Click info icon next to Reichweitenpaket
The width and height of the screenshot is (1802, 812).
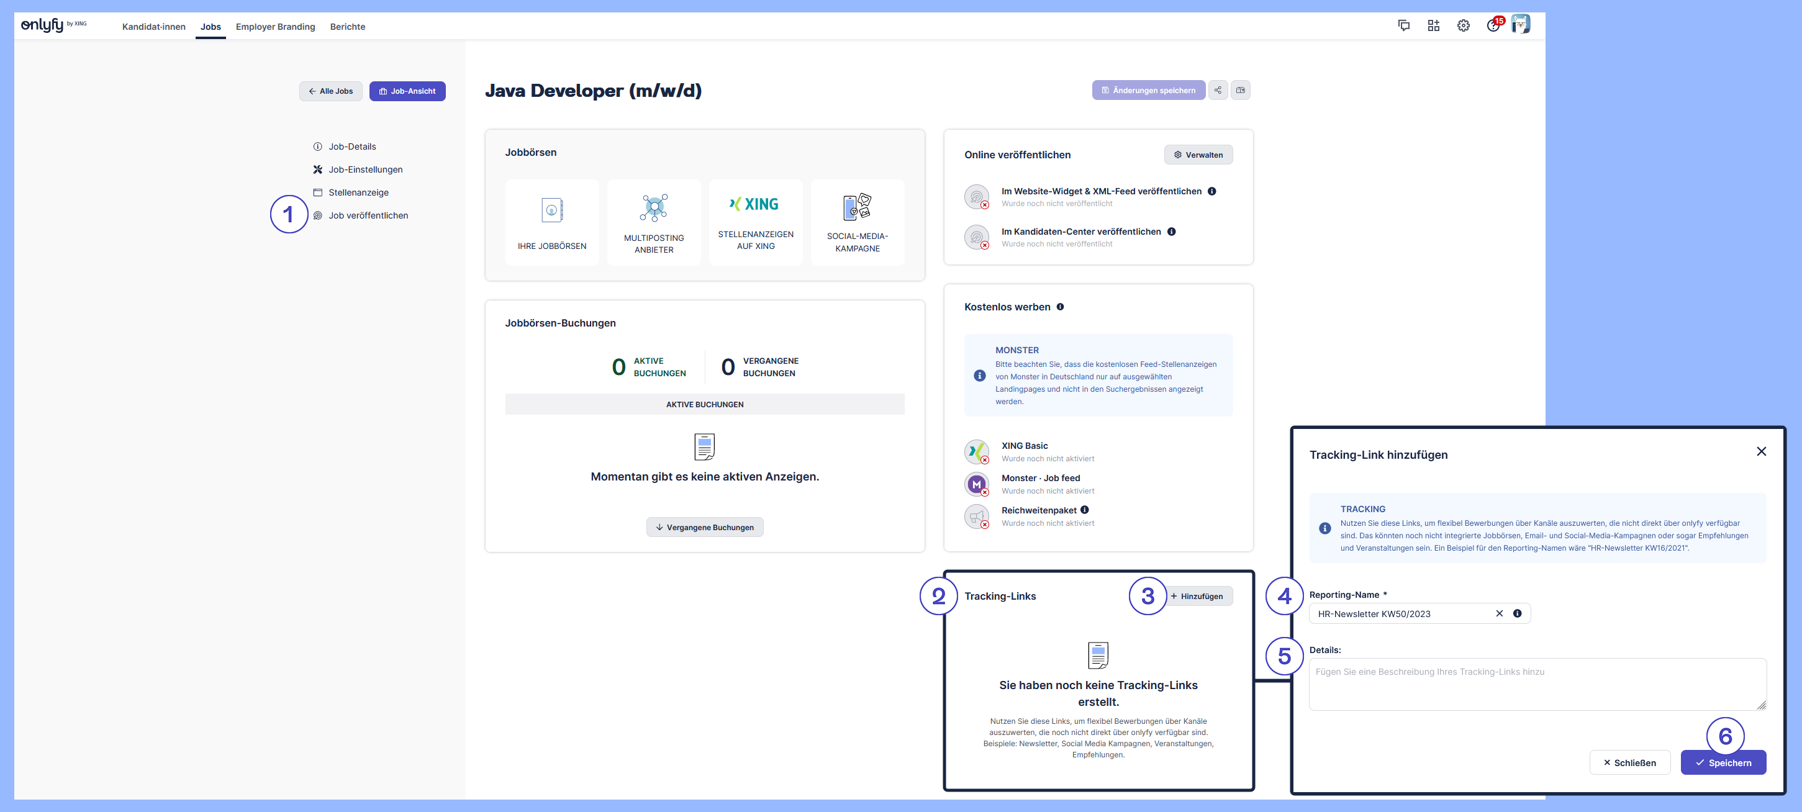1084,510
